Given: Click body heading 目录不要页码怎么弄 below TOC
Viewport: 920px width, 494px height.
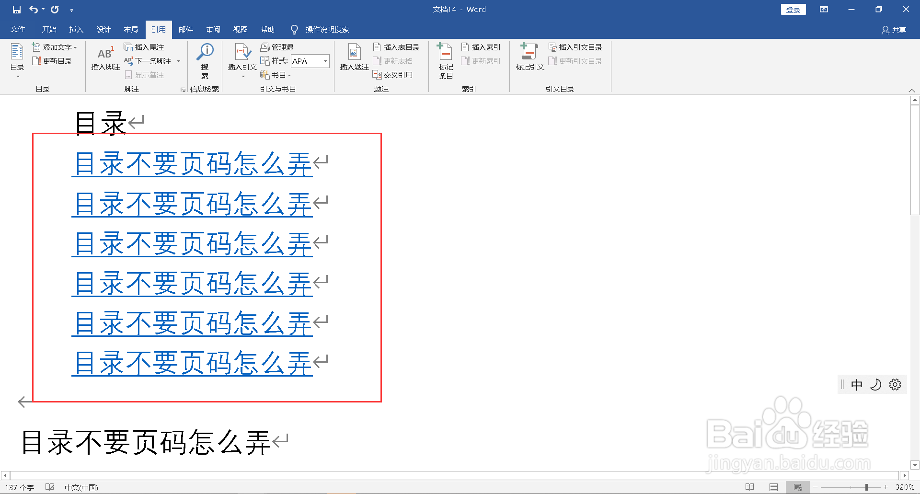Looking at the screenshot, I should (146, 442).
